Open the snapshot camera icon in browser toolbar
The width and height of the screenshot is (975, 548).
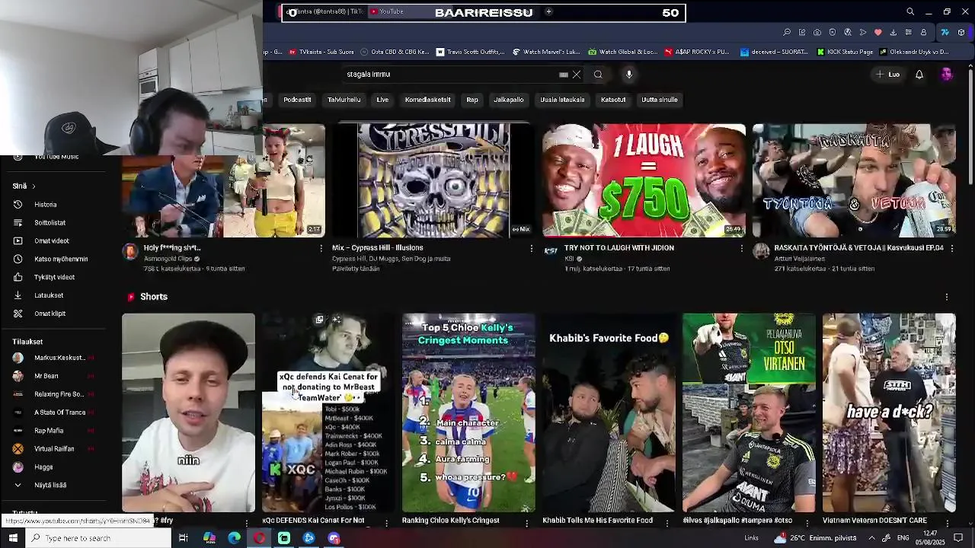(x=817, y=33)
